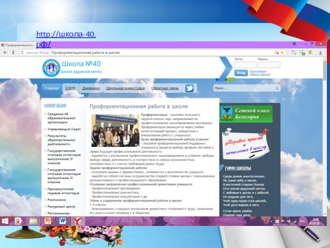Click the ГИМН ШКОЛЫ heading
The height and width of the screenshot is (248, 330).
pos(238,168)
